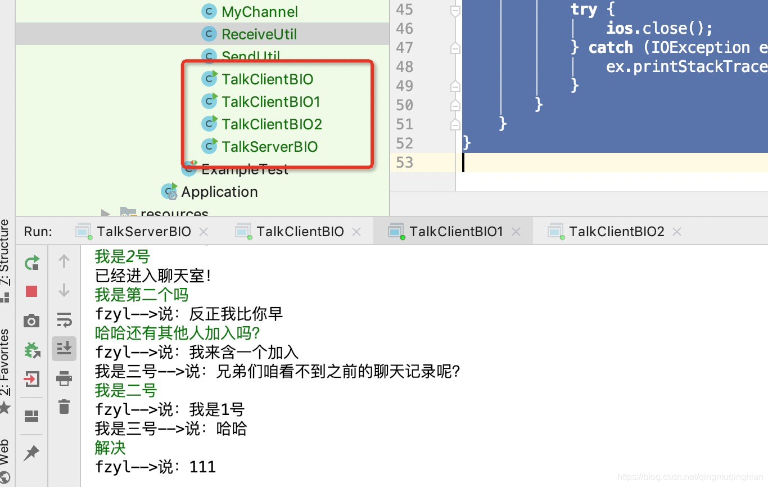
Task: Close the TalkServerBIO run tab
Action: point(204,232)
